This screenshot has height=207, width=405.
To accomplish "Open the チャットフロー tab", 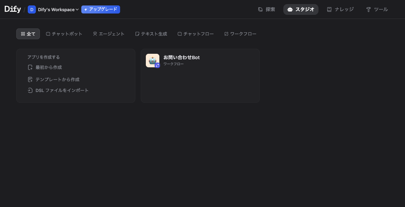I will [x=196, y=33].
